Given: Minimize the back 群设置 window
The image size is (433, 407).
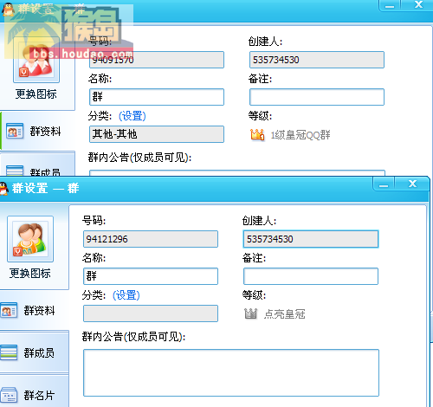Looking at the screenshot, I should (x=390, y=5).
